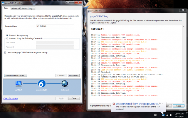Click the Show desktop button on the taskbar
The height and width of the screenshot is (118, 188).
tap(187, 115)
